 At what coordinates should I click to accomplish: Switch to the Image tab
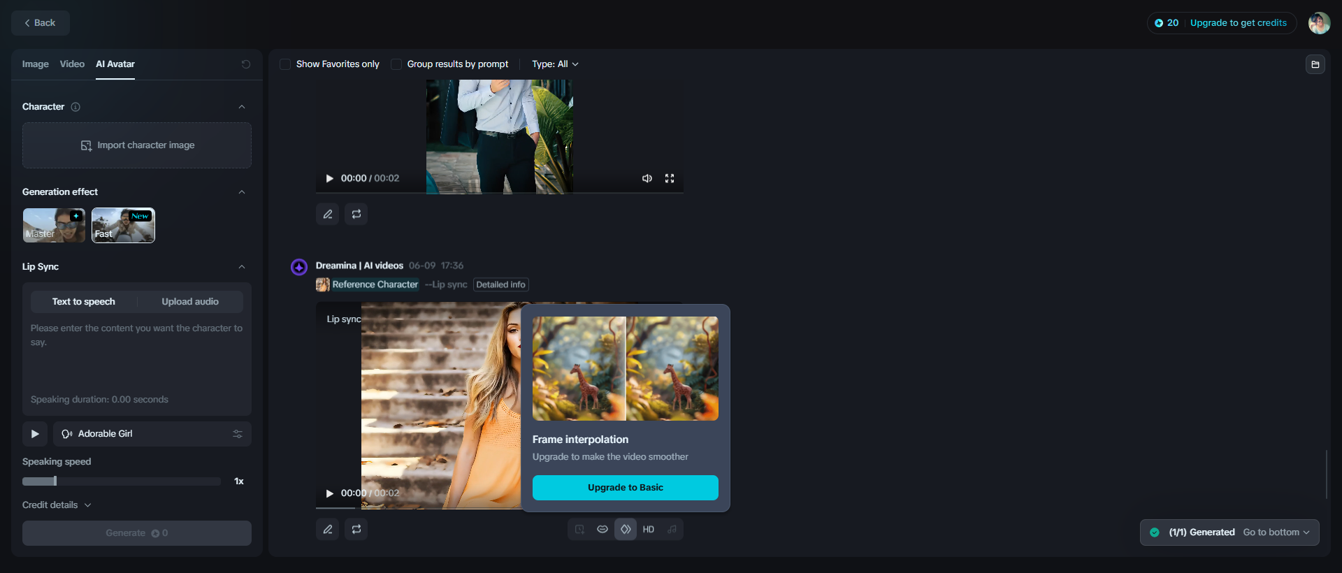click(x=36, y=64)
